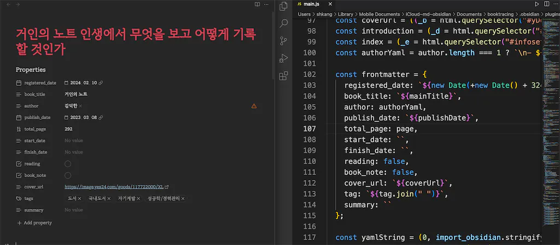Toggle the reading property checkbox

[x=68, y=164]
